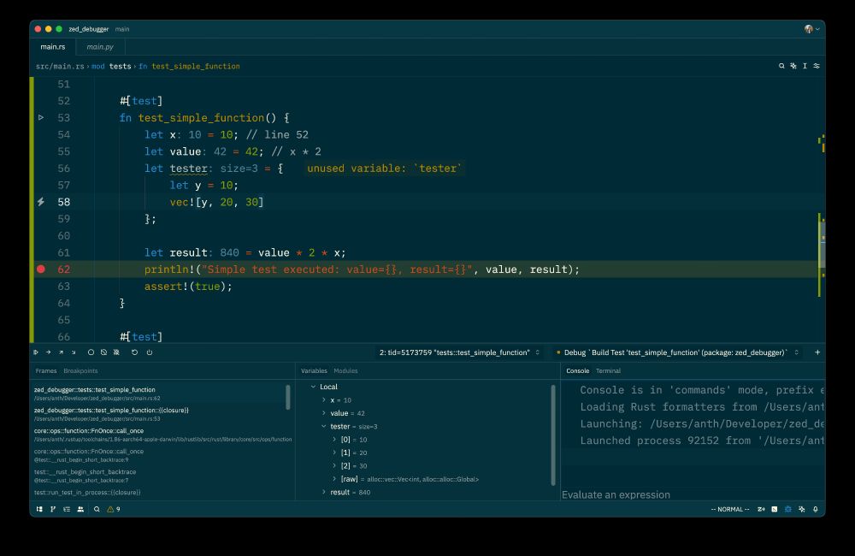The height and width of the screenshot is (556, 855).
Task: Toggle the git panel icon in status bar
Action: click(x=53, y=509)
